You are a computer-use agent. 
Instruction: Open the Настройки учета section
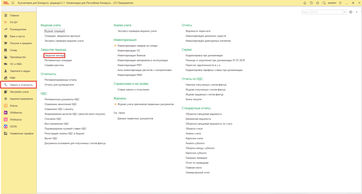(19, 92)
